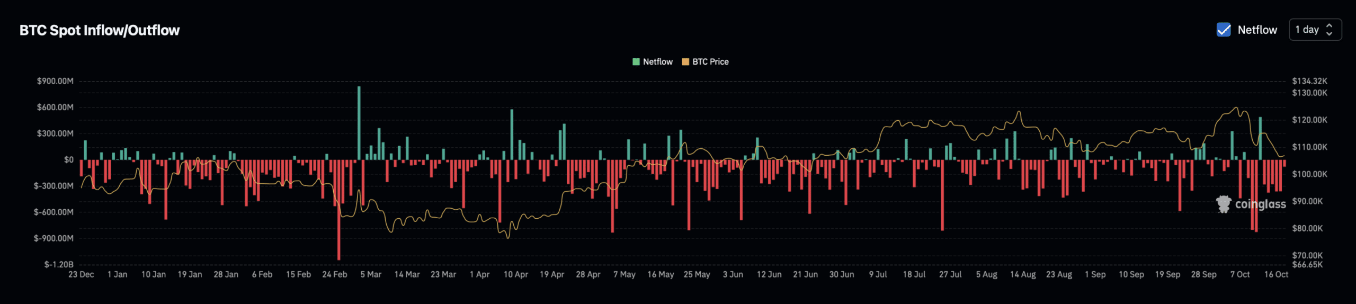Hide the BTC Price series via legend label
Screen dimensions: 1356x304
click(710, 62)
